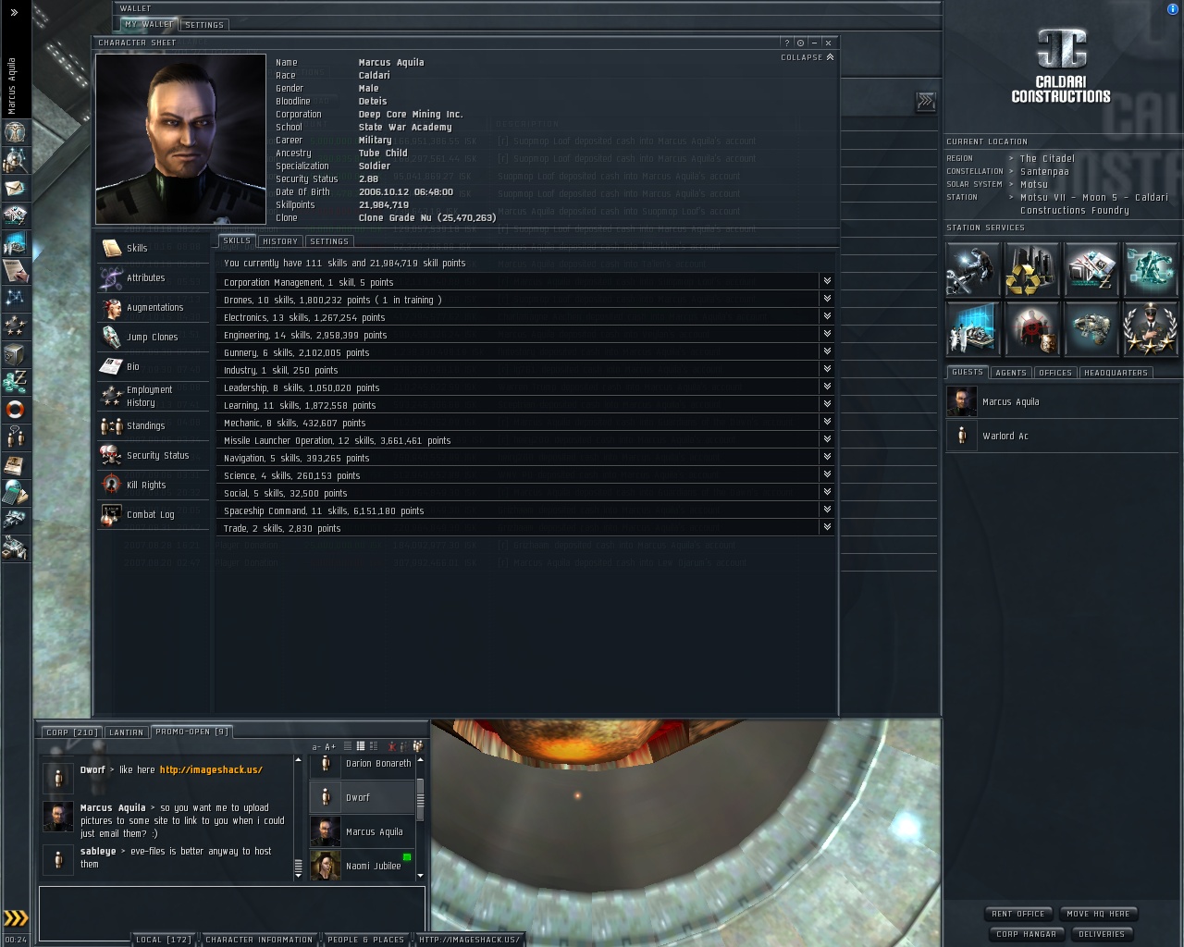Image resolution: width=1184 pixels, height=947 pixels.
Task: Click Marcus Aquila's portrait in Character Sheet
Action: click(x=180, y=139)
